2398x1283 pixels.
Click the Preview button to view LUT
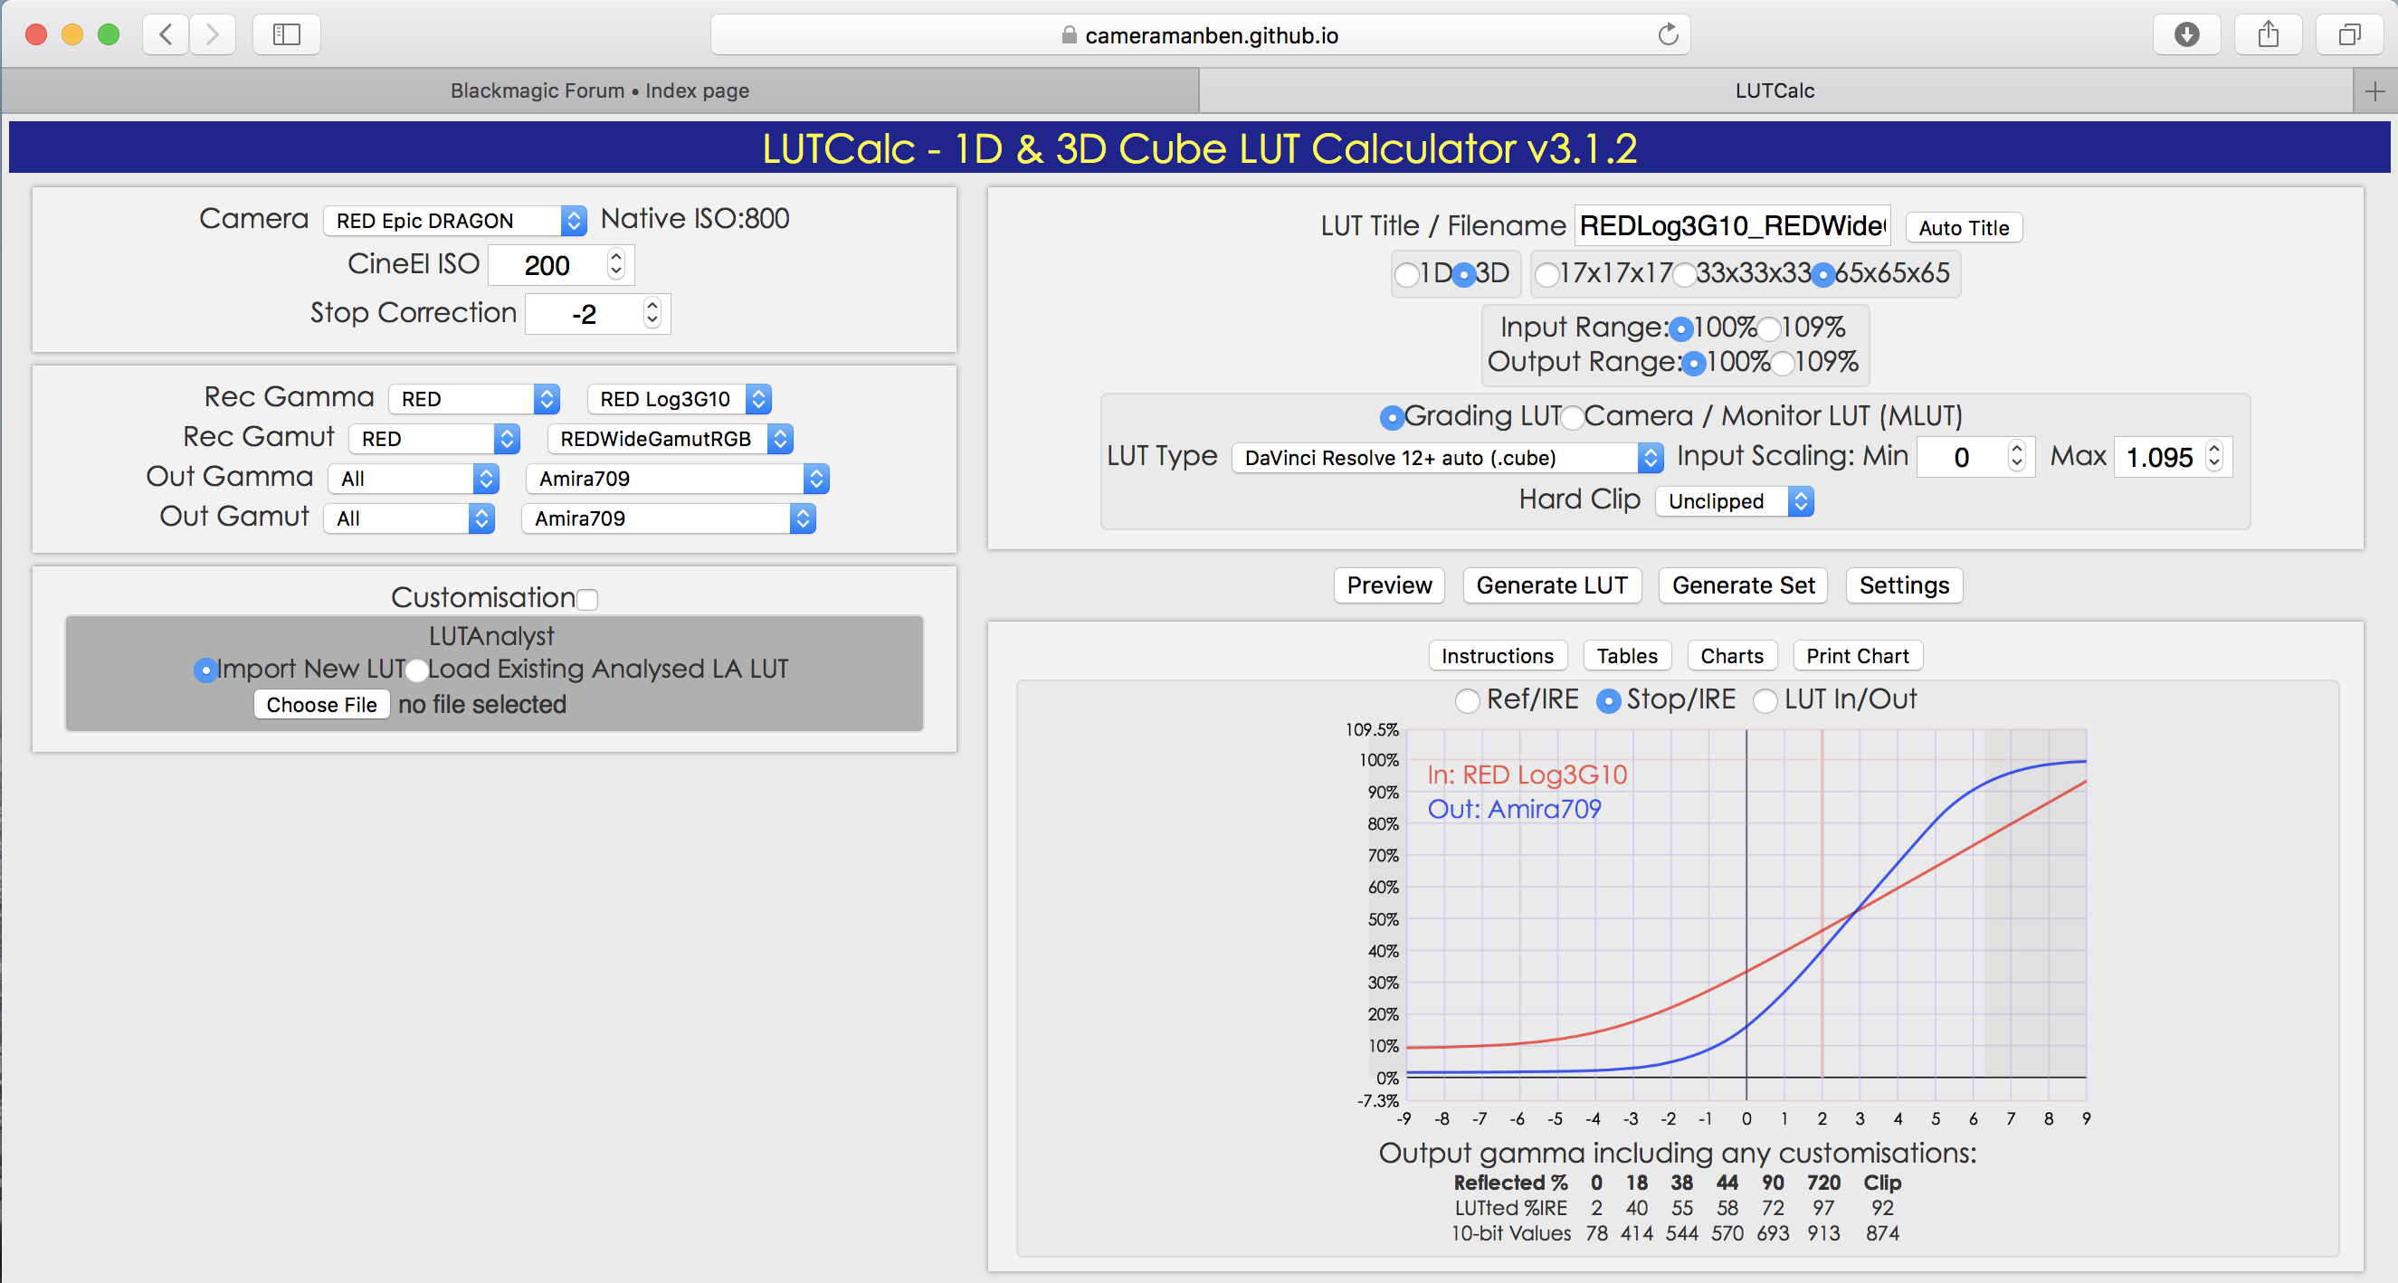pyautogui.click(x=1389, y=585)
